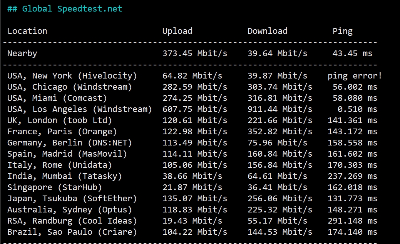This screenshot has height=244, width=400.
Task: Click the 291.148 ms ping value
Action: point(352,221)
